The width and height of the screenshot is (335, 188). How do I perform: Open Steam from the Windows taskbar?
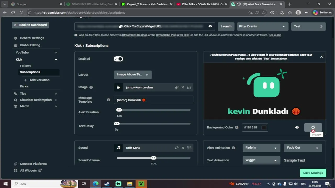coord(107,184)
